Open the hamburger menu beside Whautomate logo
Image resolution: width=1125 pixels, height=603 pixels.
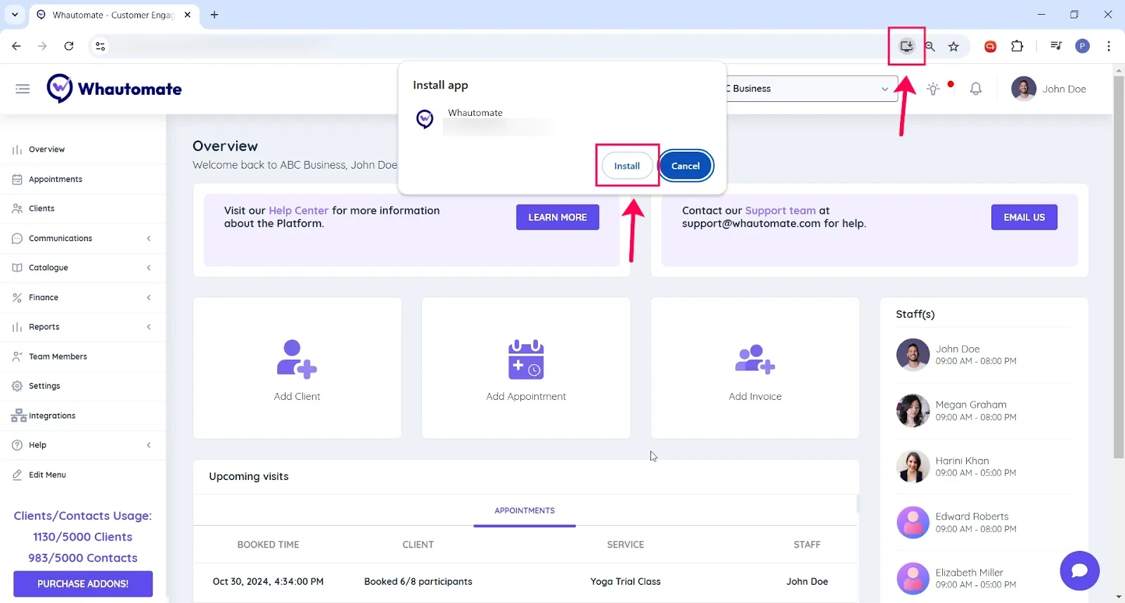point(22,89)
